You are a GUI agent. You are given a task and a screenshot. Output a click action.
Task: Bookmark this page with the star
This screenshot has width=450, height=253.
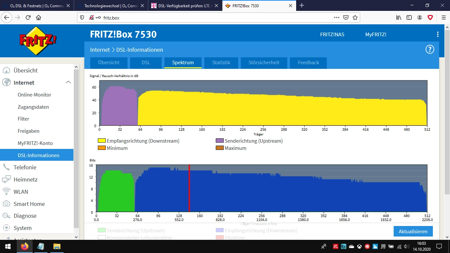pyautogui.click(x=355, y=18)
